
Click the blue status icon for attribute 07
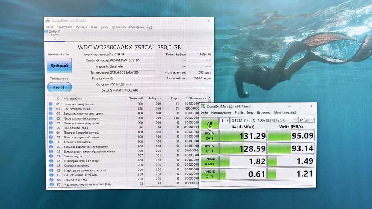tap(51, 123)
